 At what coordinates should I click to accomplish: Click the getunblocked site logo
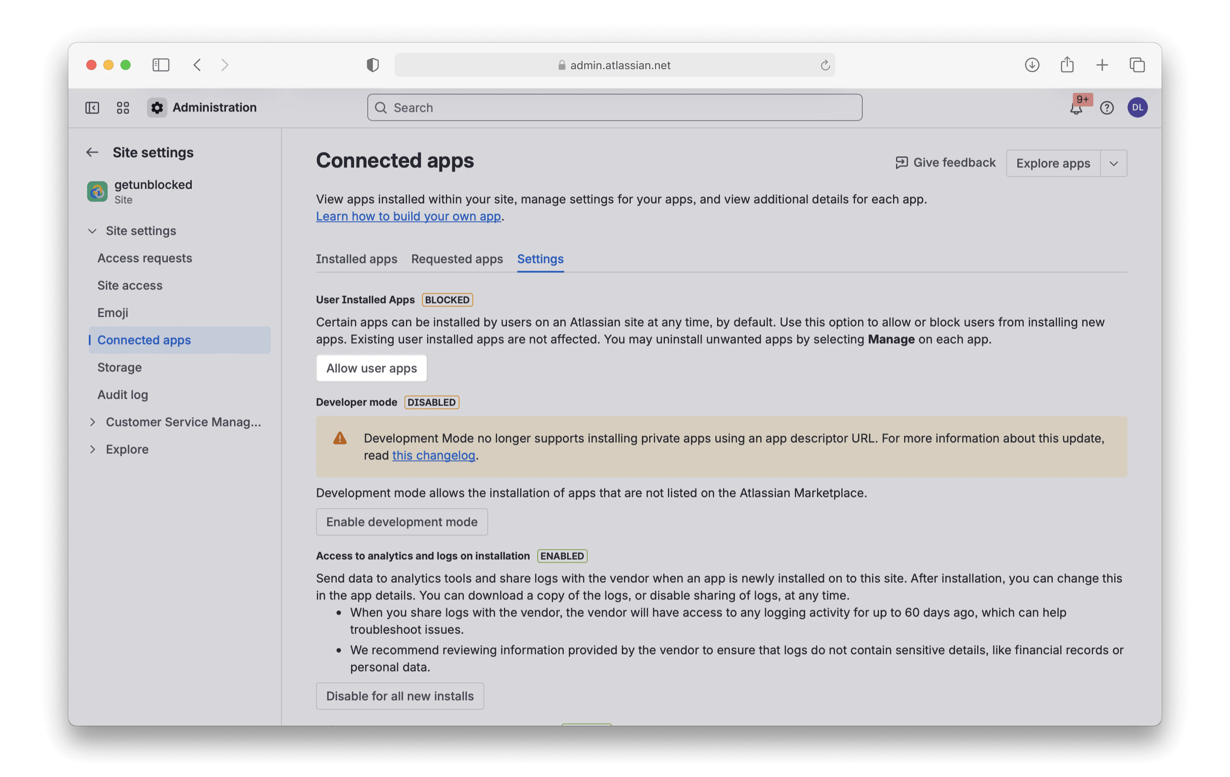pyautogui.click(x=97, y=191)
